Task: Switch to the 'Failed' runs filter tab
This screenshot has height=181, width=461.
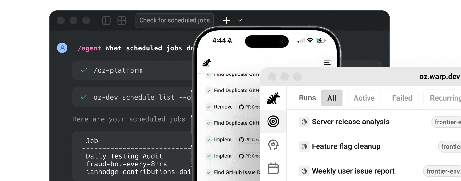Action: [x=402, y=98]
